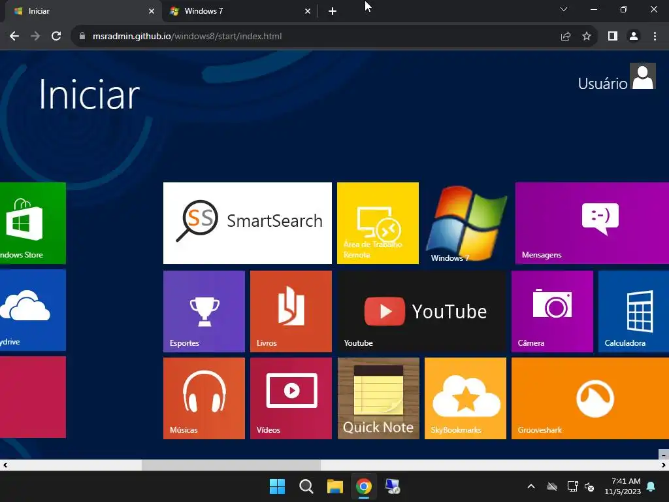The width and height of the screenshot is (669, 502).
Task: Toggle the browser side panel
Action: tap(613, 37)
